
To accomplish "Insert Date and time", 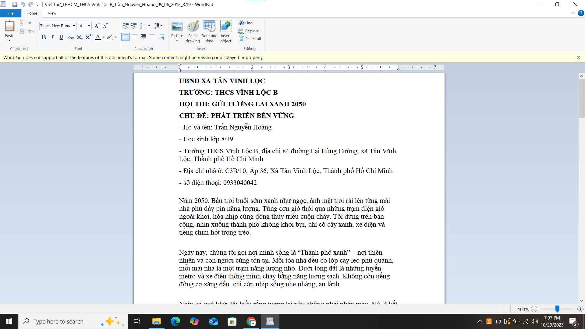I will (209, 32).
